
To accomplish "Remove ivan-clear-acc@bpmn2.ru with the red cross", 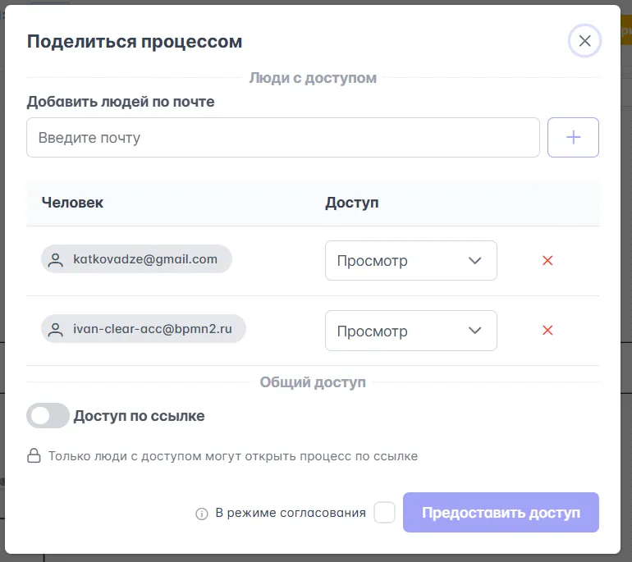I will [x=548, y=331].
